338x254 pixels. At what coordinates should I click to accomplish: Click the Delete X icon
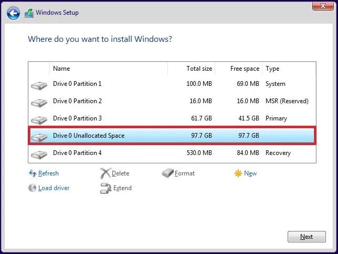coord(105,173)
